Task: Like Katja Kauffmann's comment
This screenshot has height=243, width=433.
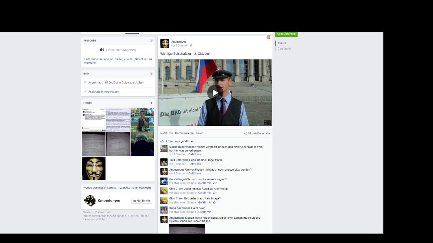Action: point(204,212)
